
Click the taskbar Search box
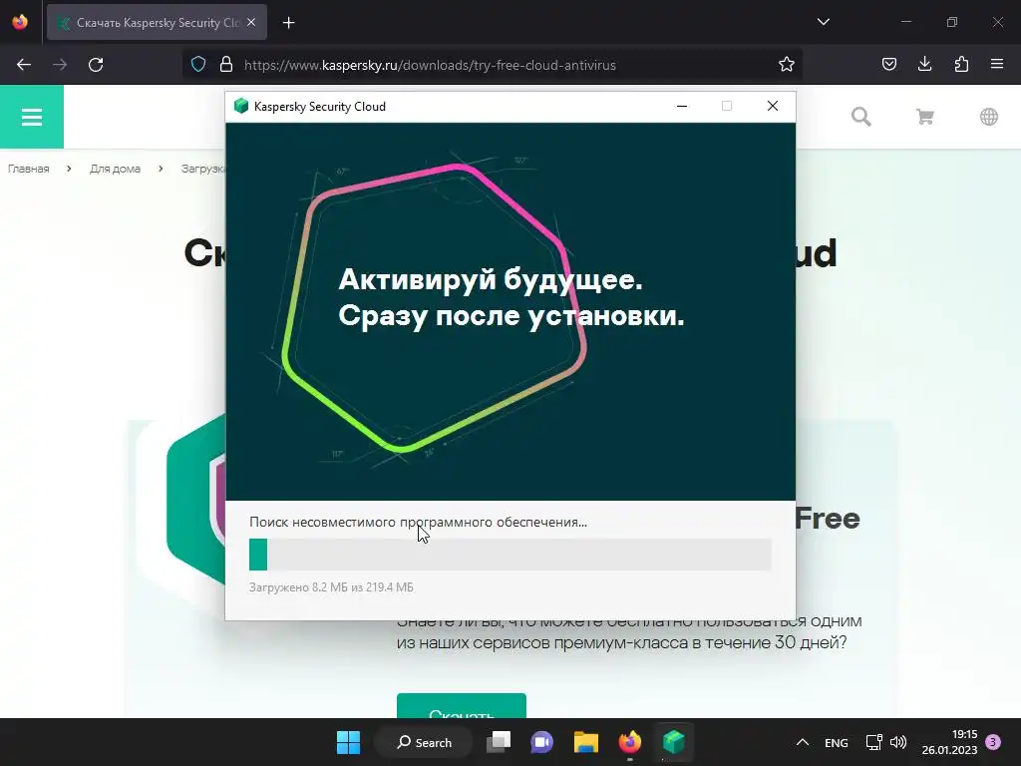tap(423, 742)
